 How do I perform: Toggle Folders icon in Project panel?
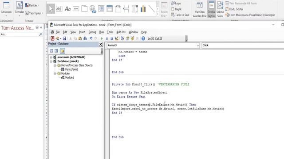click(x=62, y=51)
